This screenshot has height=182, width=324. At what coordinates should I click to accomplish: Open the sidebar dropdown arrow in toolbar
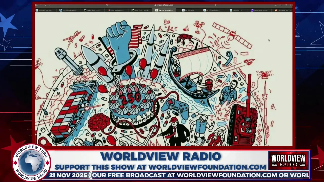(x=40, y=5)
